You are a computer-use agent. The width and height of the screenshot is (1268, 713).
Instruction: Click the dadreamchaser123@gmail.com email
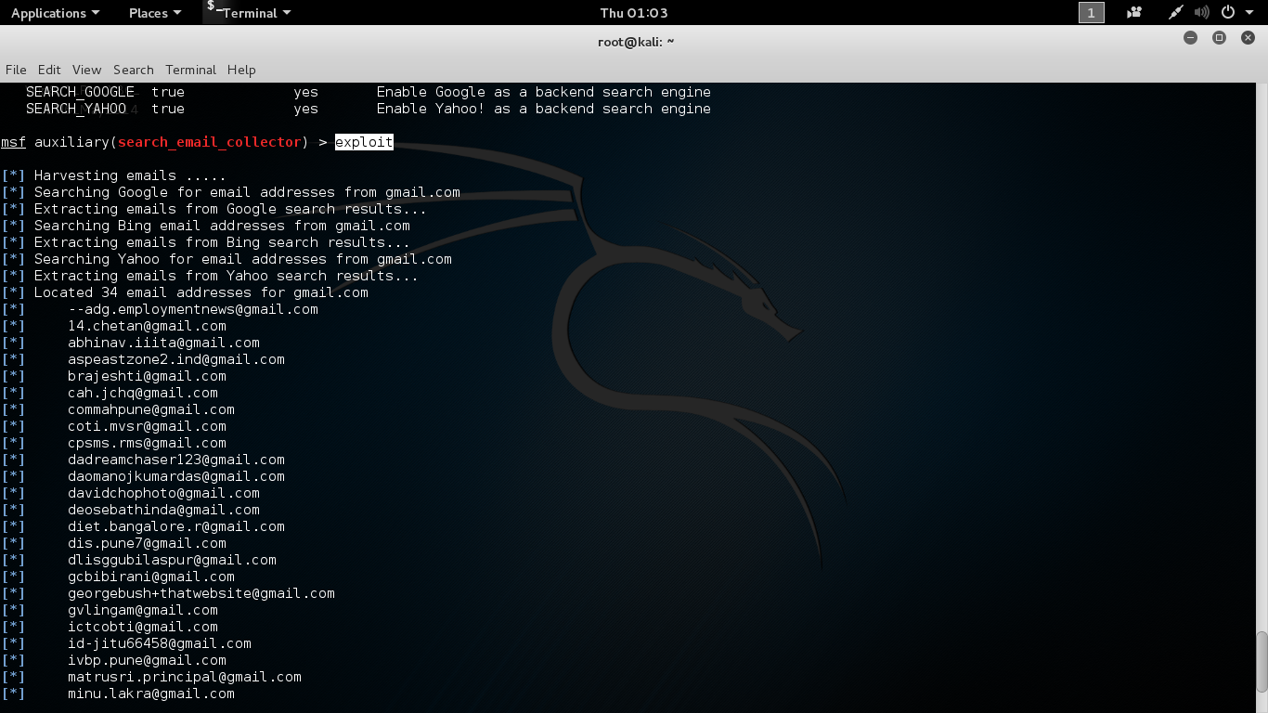tap(176, 460)
